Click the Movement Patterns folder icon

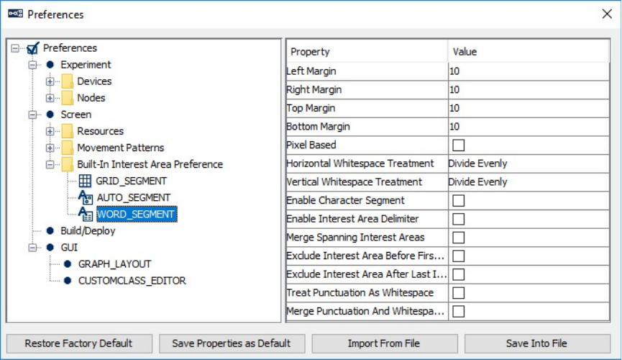point(68,148)
